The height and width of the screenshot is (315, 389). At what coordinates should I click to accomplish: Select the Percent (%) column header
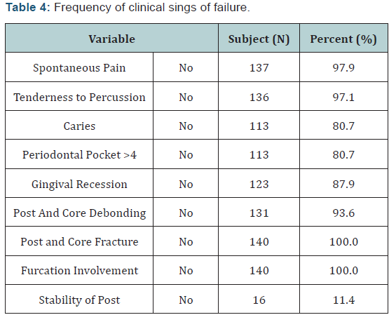(x=343, y=39)
